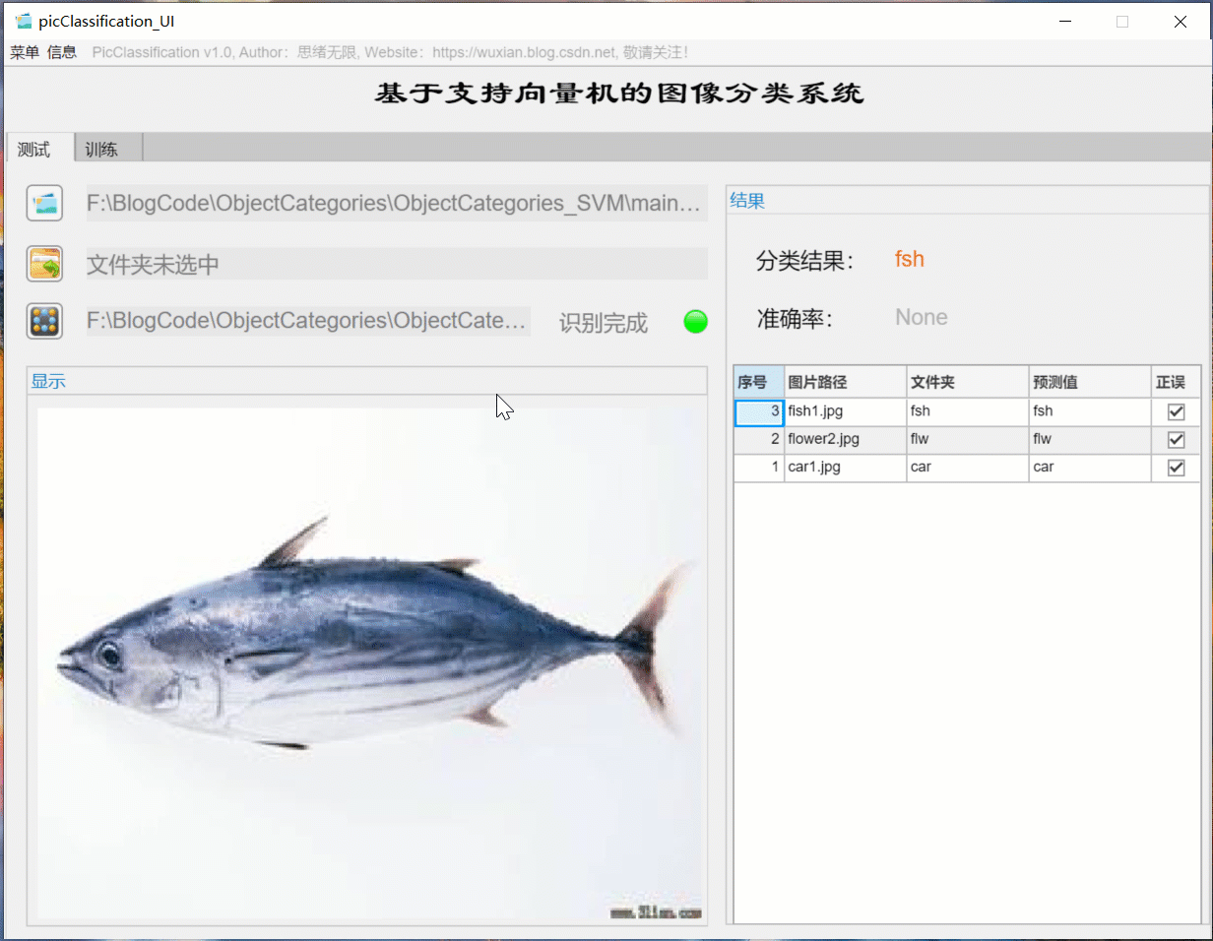Click the choose model grid icon button

click(x=45, y=321)
